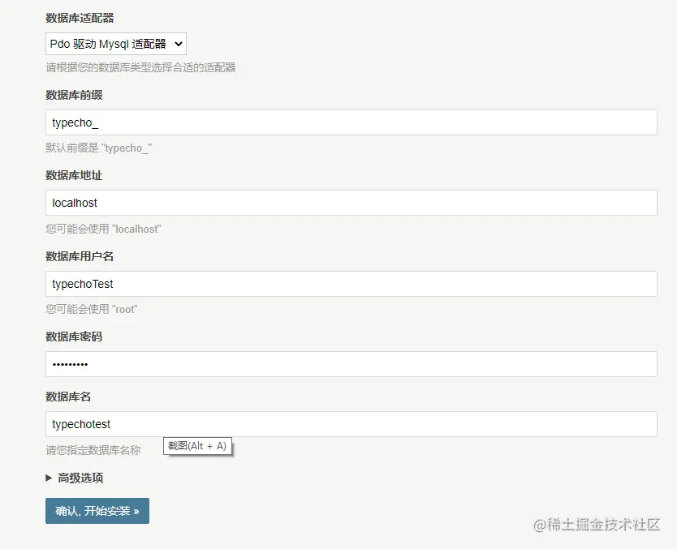Click the 数据库名 field containing typechotest
Screen dimensions: 677x549
click(351, 424)
